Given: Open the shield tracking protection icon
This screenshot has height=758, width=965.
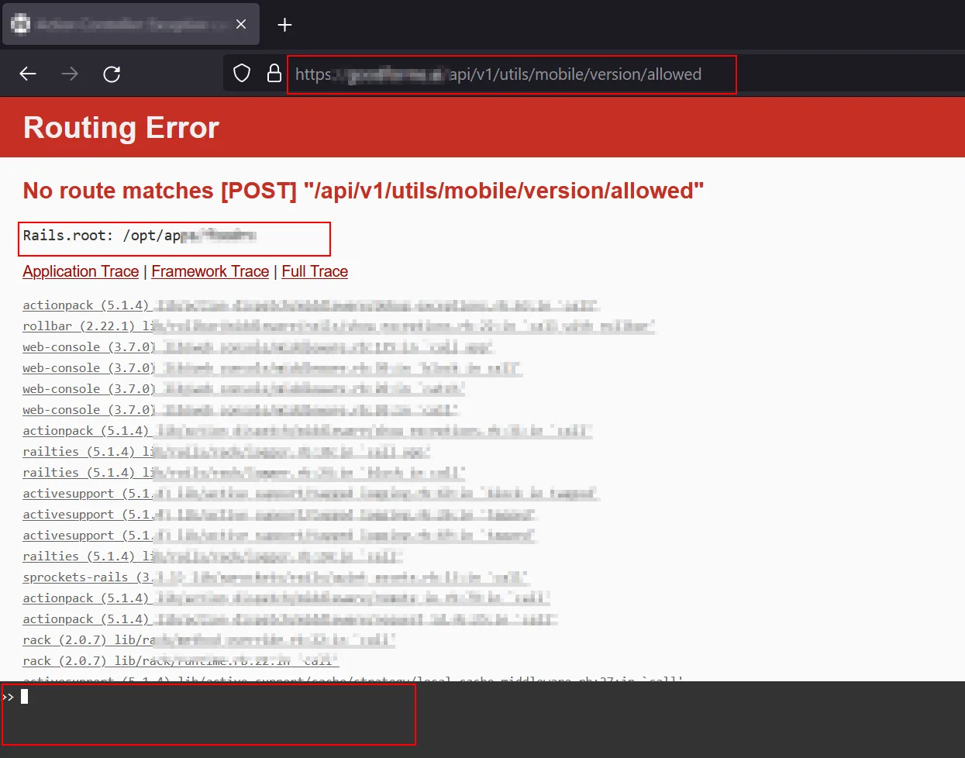Looking at the screenshot, I should [242, 74].
